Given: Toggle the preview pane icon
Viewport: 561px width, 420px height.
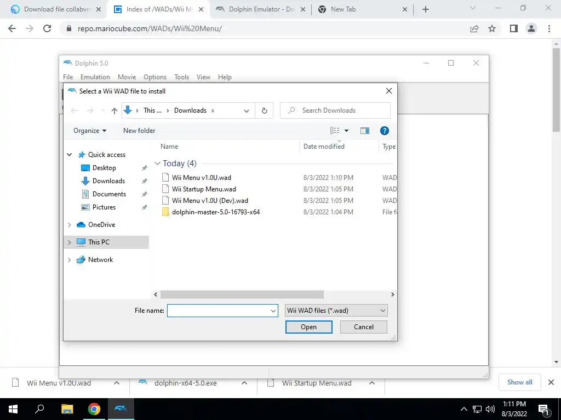Looking at the screenshot, I should point(364,131).
